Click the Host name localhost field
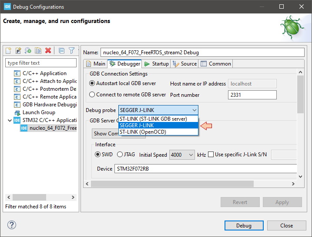312x237 pixels. pos(252,84)
